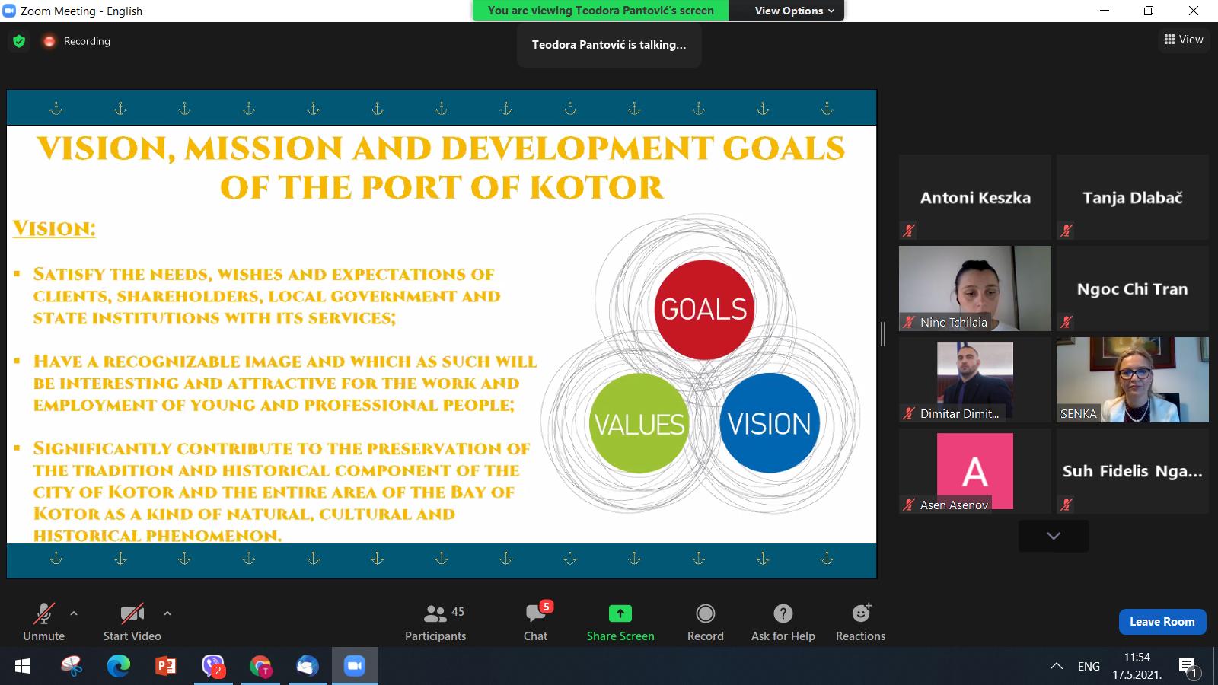Viewport: 1218px width, 685px height.
Task: Open the Participants panel
Action: click(x=435, y=623)
